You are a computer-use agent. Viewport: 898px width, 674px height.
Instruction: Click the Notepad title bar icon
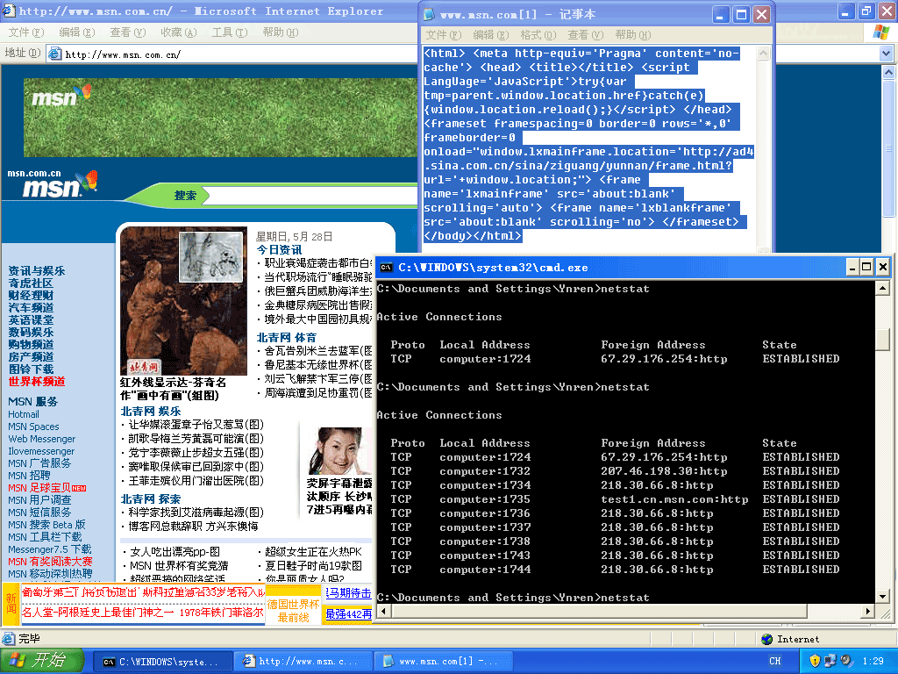(x=430, y=14)
